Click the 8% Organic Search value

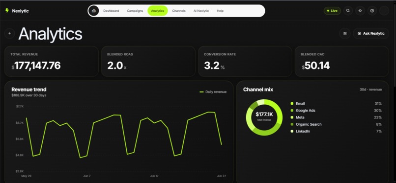click(x=379, y=124)
